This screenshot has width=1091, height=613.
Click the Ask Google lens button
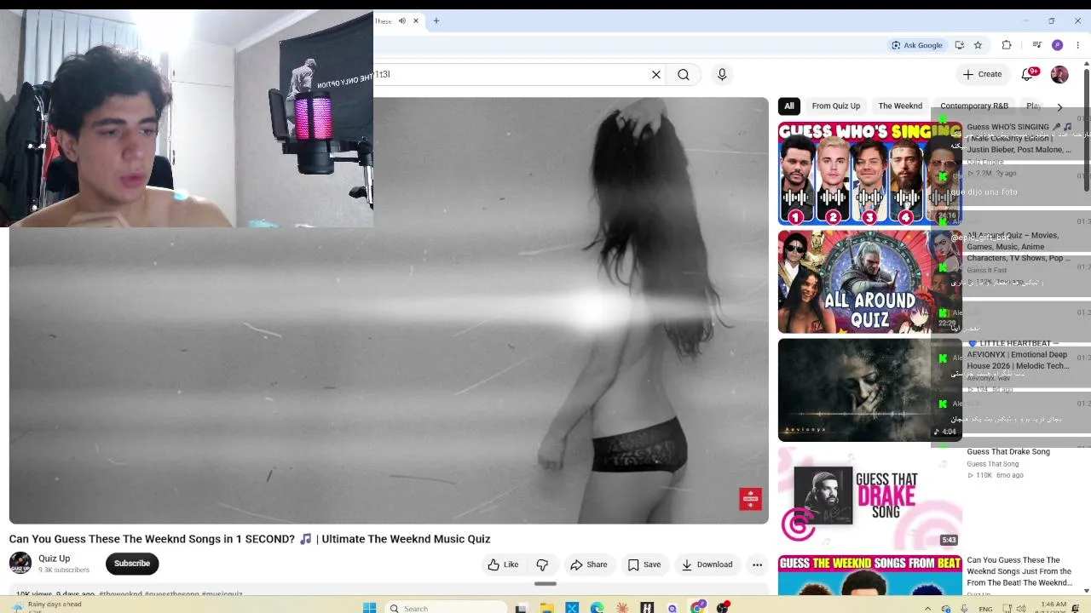click(916, 45)
